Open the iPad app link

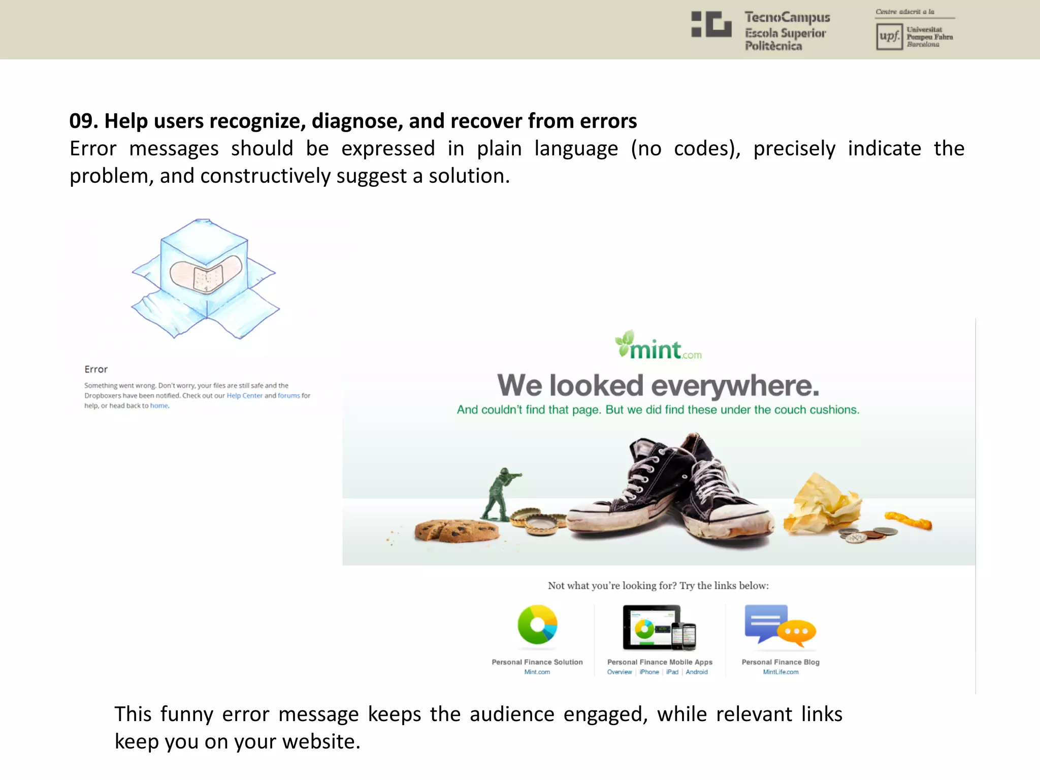672,672
